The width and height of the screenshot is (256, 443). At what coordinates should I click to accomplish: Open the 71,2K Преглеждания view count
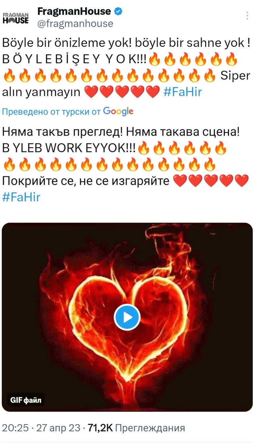click(x=136, y=428)
